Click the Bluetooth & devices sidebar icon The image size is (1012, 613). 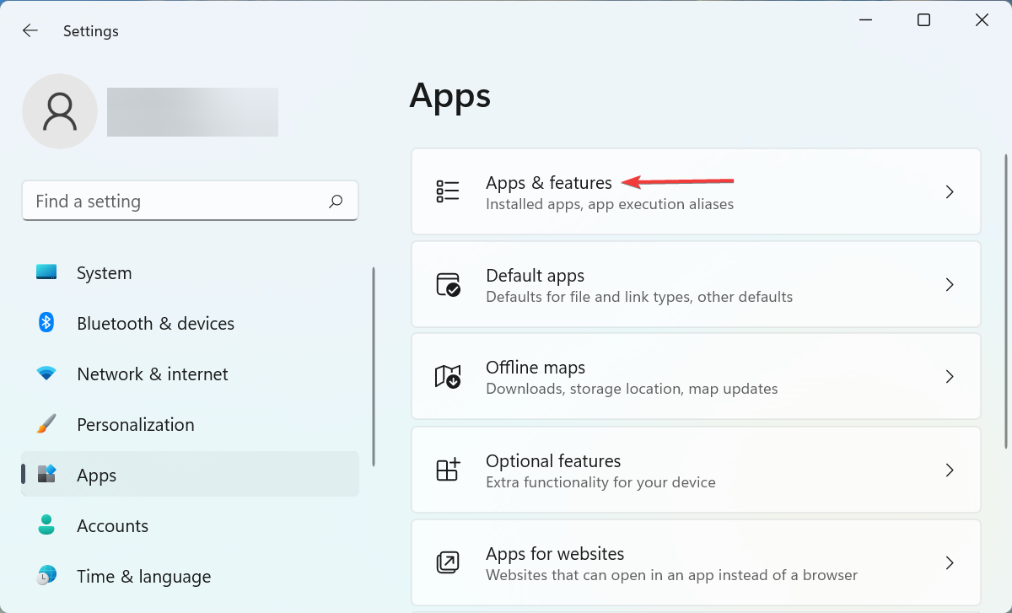(x=46, y=323)
